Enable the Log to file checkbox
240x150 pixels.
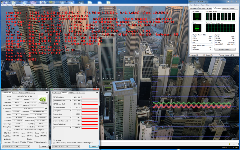tap(54, 140)
